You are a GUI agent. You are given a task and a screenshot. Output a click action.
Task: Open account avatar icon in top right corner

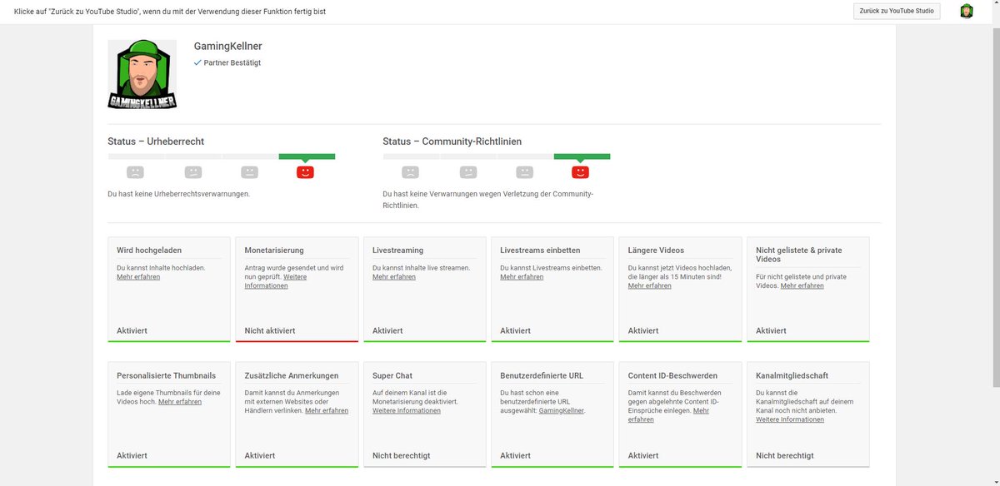point(967,11)
